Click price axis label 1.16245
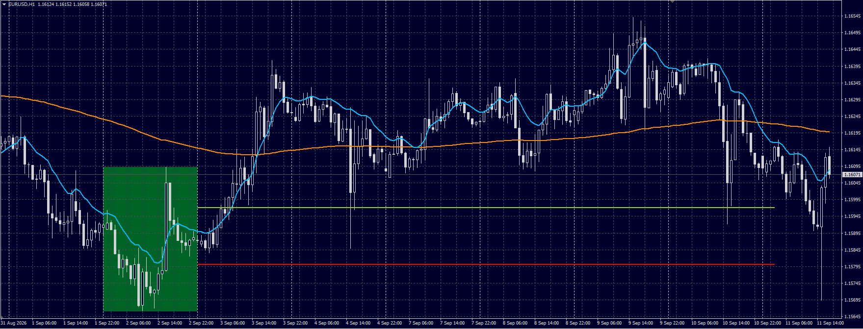Image resolution: width=863 pixels, height=329 pixels. pyautogui.click(x=852, y=116)
